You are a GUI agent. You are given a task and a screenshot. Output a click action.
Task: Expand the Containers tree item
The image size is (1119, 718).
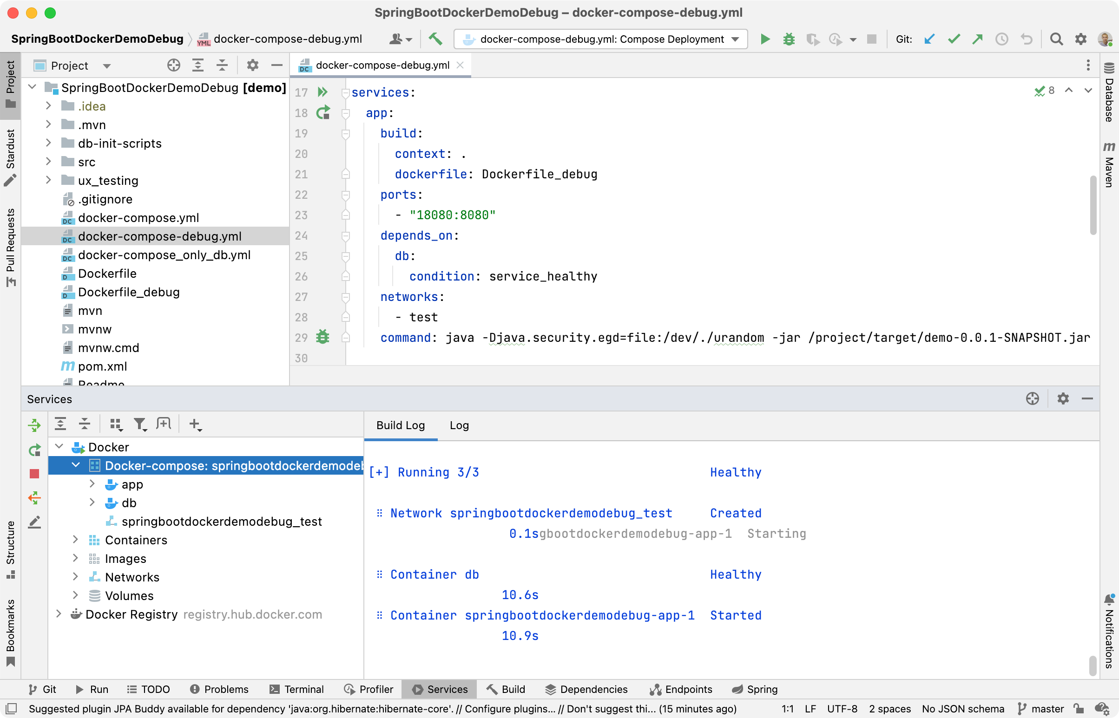point(75,540)
